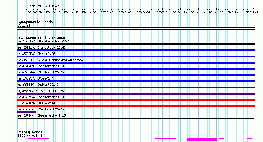
Task: Open nsv6617096 (Sedlazeck2020) variant label
Action: (x=41, y=66)
